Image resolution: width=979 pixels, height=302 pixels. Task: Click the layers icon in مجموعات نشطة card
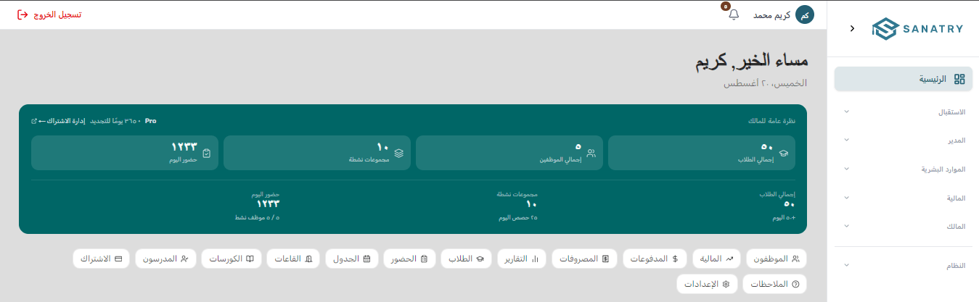point(399,153)
